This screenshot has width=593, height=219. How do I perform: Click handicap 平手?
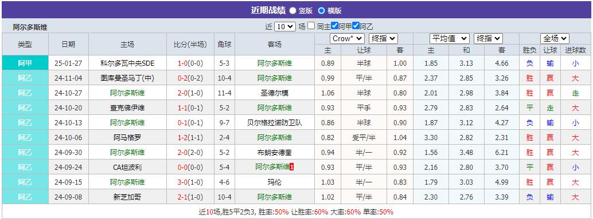pos(364,108)
